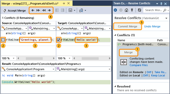The image size is (170, 94).
Task: Open Team Explorer window position dropdown
Action: tap(157, 4)
